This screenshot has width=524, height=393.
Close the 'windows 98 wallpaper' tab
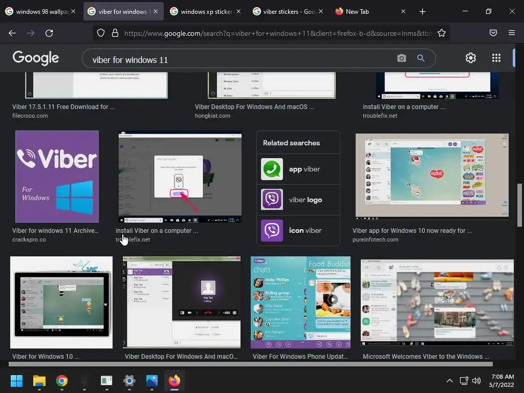coord(73,11)
